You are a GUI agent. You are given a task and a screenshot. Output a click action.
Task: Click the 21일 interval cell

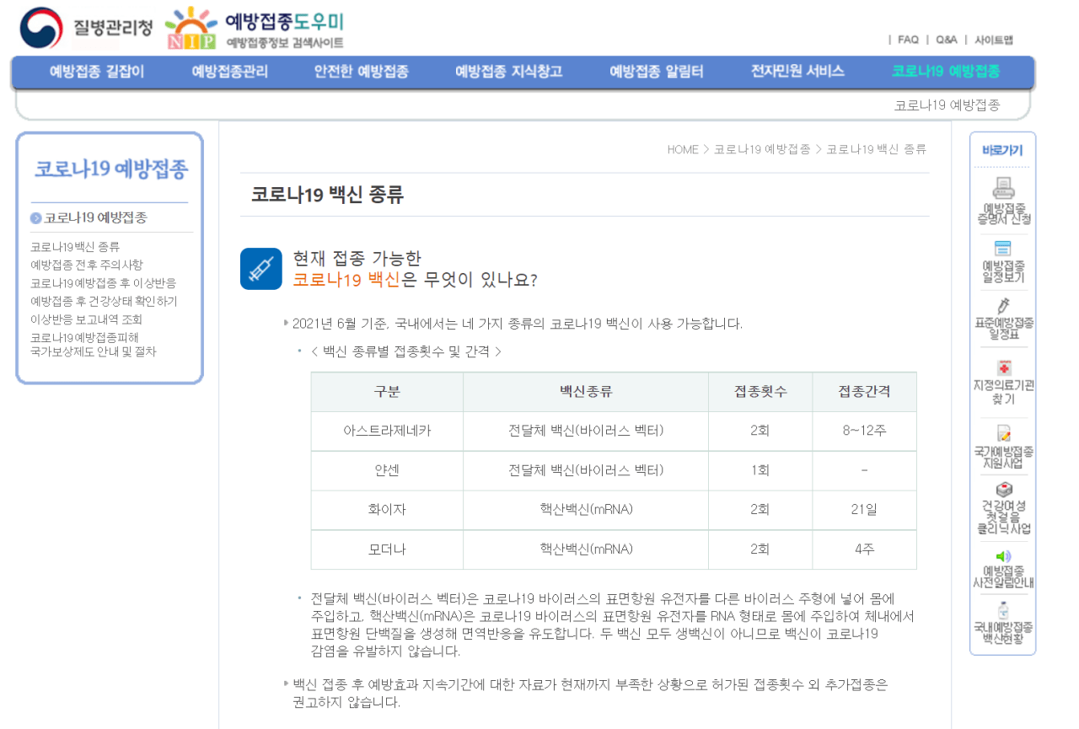click(x=865, y=510)
